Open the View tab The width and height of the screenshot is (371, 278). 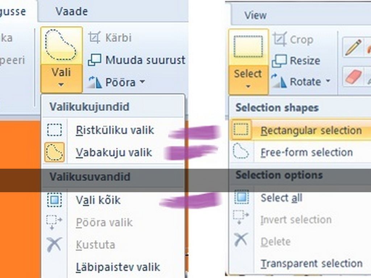click(255, 15)
